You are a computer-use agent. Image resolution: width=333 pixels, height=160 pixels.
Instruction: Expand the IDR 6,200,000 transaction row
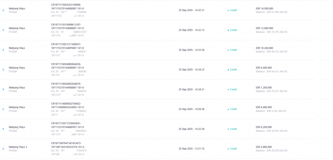(x=3, y=129)
